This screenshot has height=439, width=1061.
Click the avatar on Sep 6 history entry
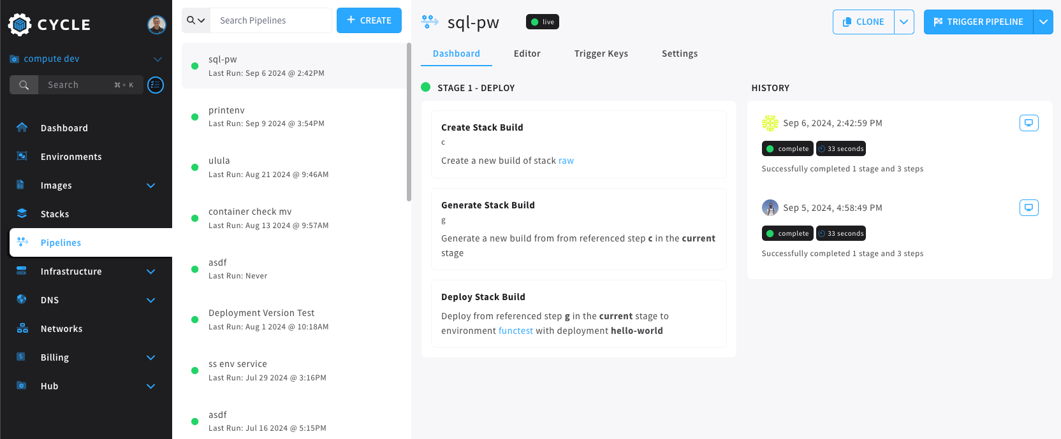770,123
